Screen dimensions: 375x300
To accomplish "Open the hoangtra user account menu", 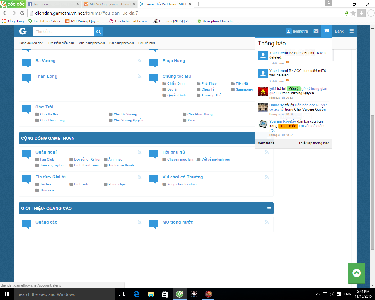I will (x=297, y=31).
